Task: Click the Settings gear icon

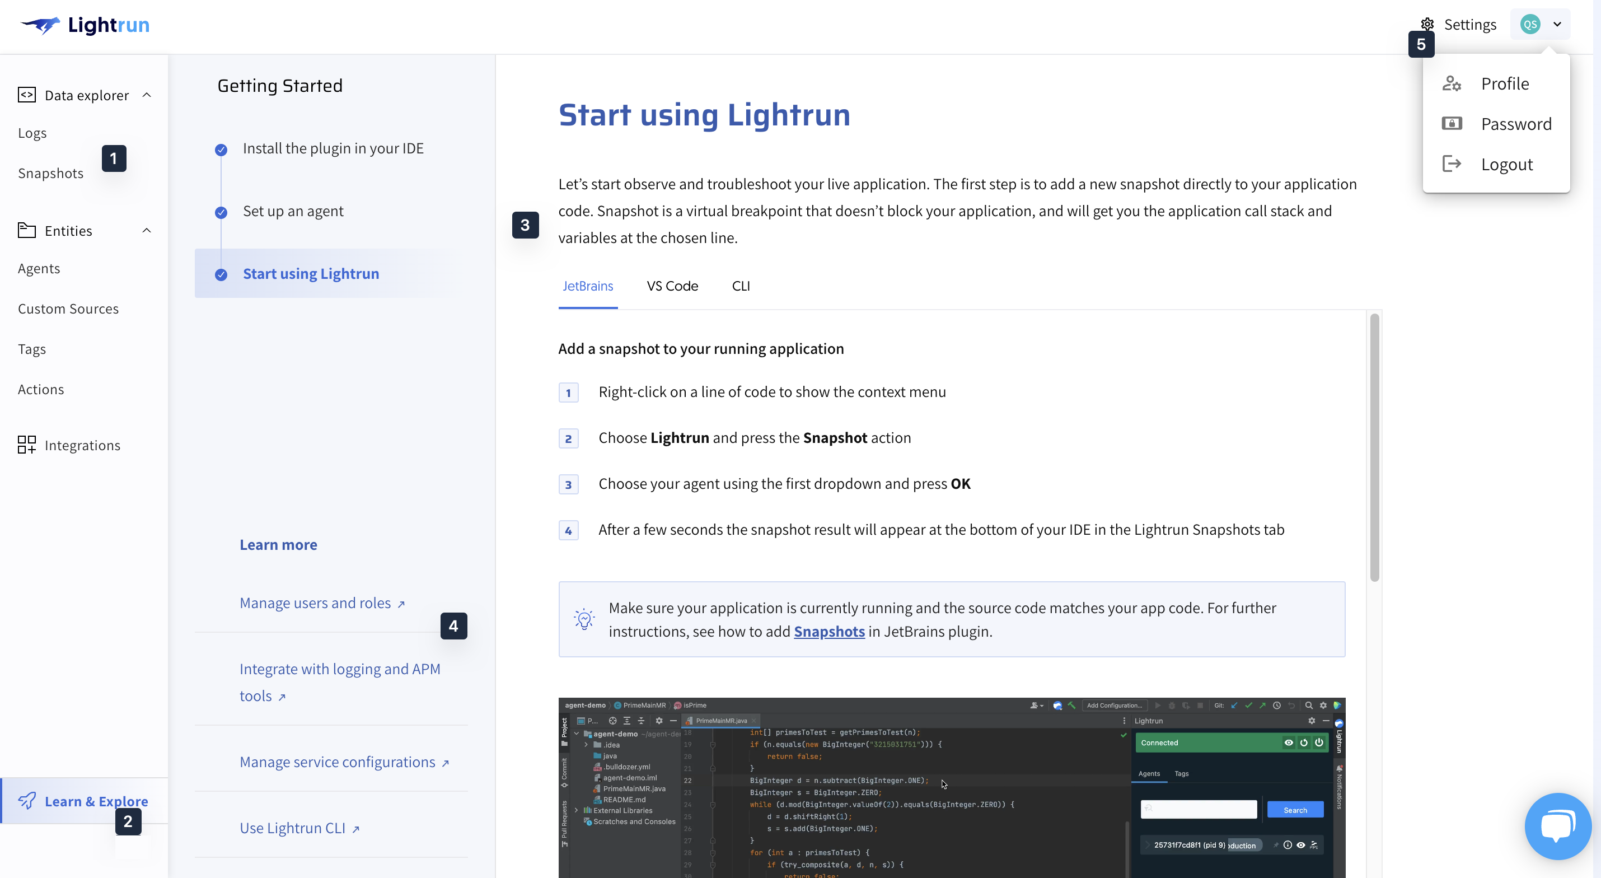Action: pyautogui.click(x=1427, y=24)
